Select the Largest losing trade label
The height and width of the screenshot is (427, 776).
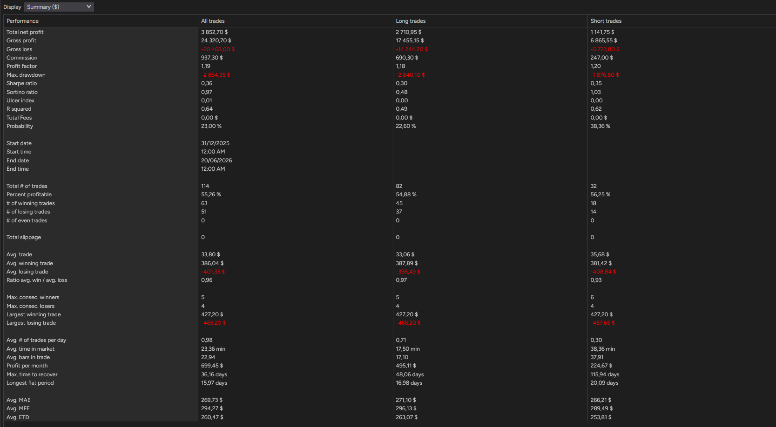coord(31,323)
